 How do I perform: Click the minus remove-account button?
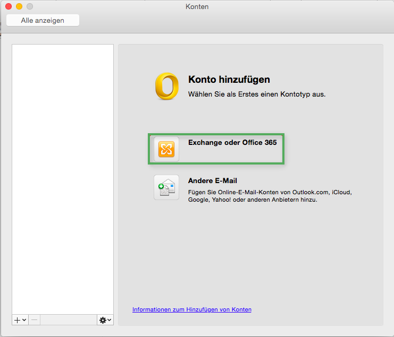[x=35, y=320]
